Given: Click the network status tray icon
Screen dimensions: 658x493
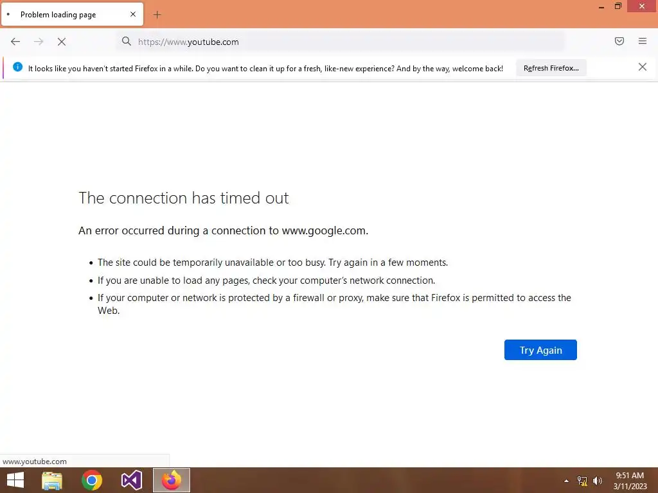Looking at the screenshot, I should point(582,481).
